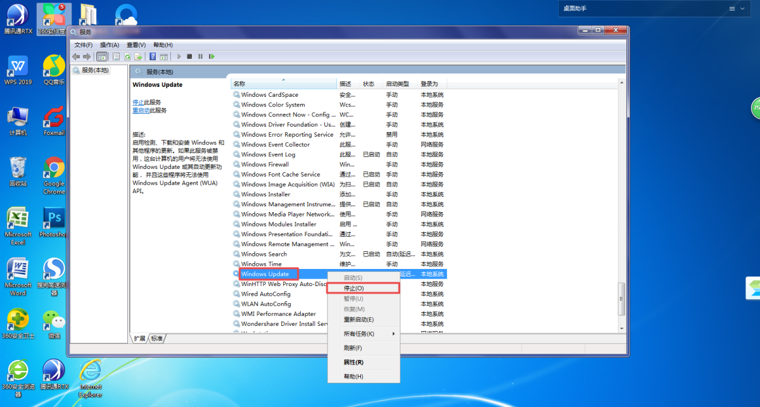Choose 重新启动(E) in the context menu
This screenshot has width=760, height=407.
point(358,320)
